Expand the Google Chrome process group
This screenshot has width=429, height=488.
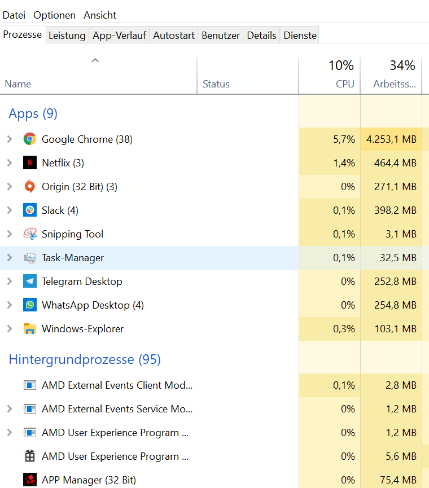[x=9, y=139]
